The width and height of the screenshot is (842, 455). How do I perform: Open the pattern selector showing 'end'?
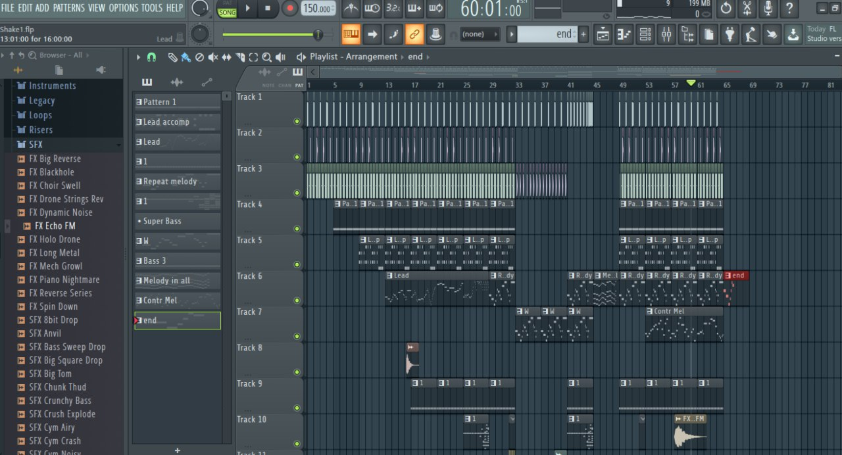click(x=547, y=34)
